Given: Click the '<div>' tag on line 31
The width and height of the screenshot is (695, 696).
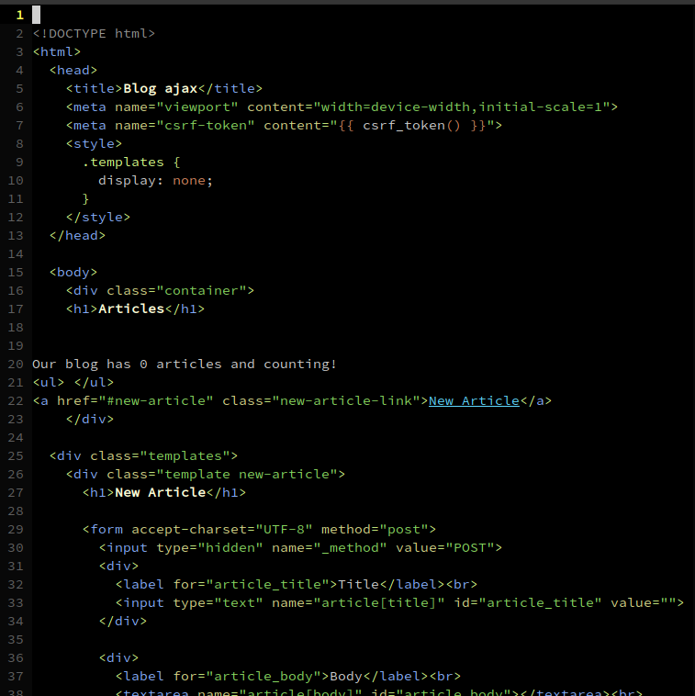Looking at the screenshot, I should point(118,567).
